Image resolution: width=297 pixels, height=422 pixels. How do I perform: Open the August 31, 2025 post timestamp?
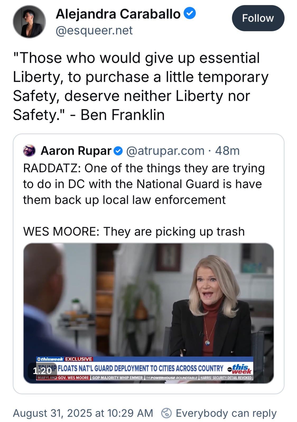pyautogui.click(x=83, y=413)
